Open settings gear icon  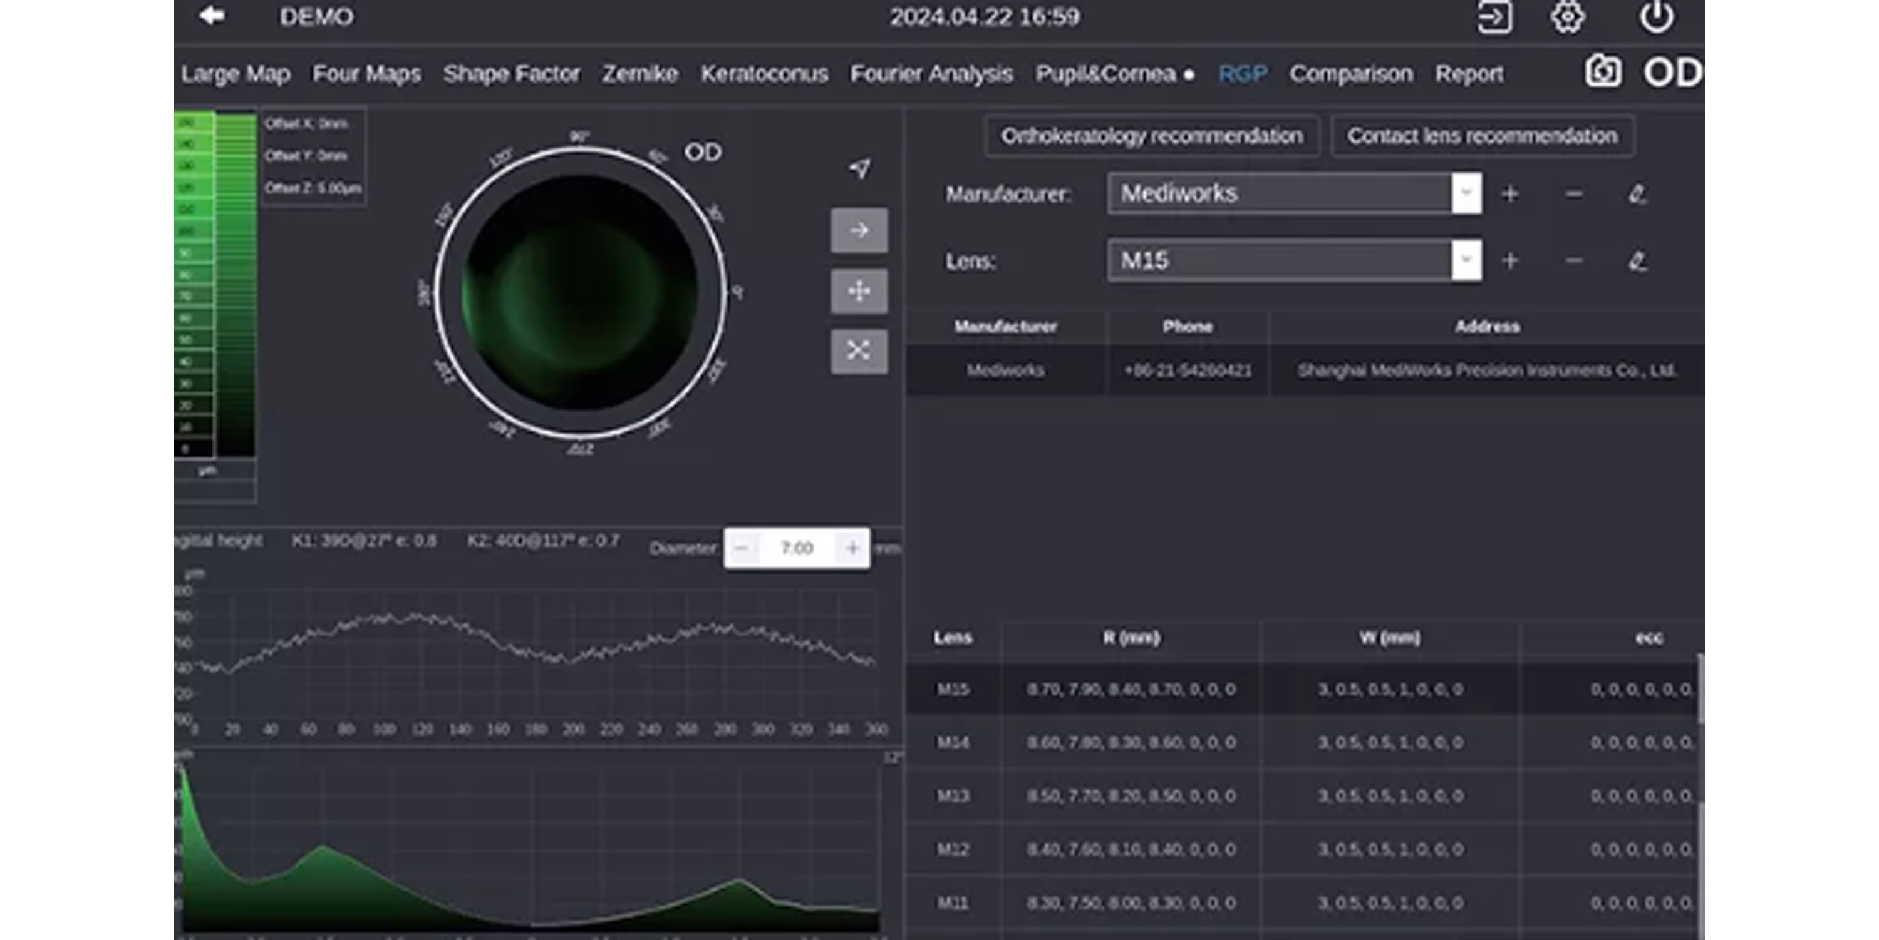coord(1567,17)
